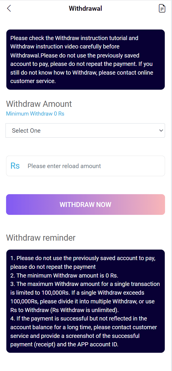
Task: Click reminder item 3 about 100,000Rs maximum
Action: pyautogui.click(x=85, y=297)
